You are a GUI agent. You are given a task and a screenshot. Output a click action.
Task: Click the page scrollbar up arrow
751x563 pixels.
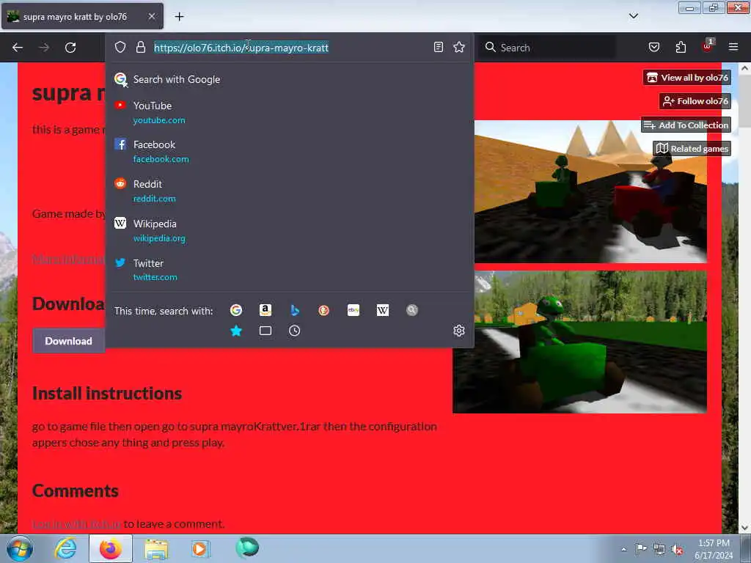tap(744, 68)
